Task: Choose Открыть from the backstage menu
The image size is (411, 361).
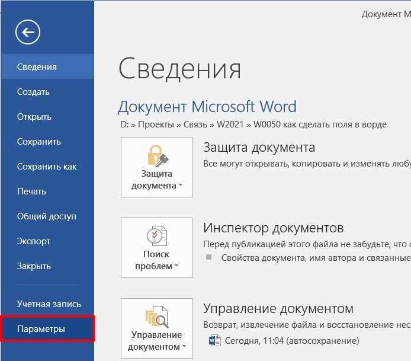Action: click(x=47, y=117)
